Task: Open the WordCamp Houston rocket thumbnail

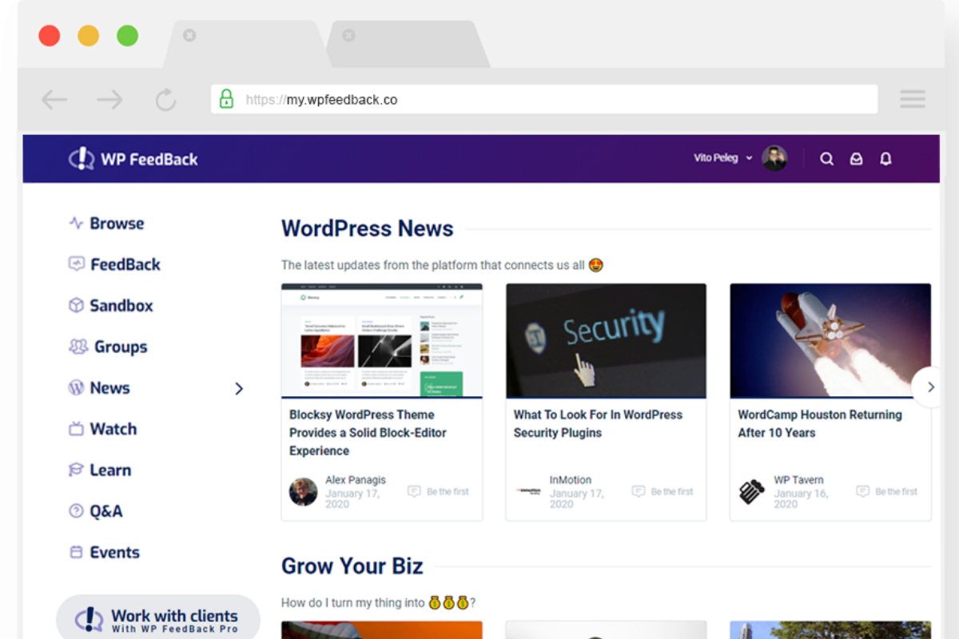Action: [x=830, y=340]
